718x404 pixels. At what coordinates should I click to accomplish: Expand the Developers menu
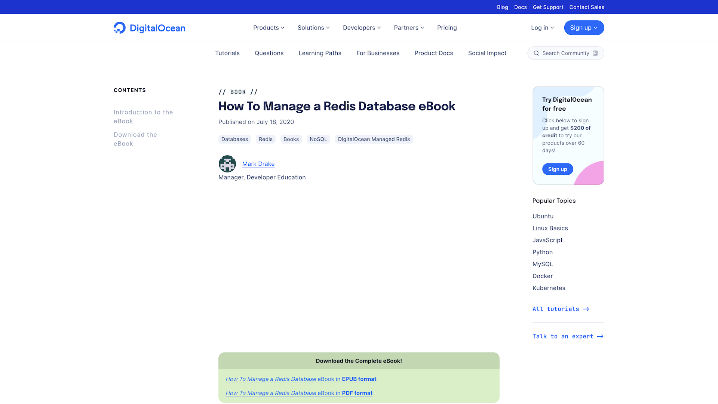click(362, 28)
